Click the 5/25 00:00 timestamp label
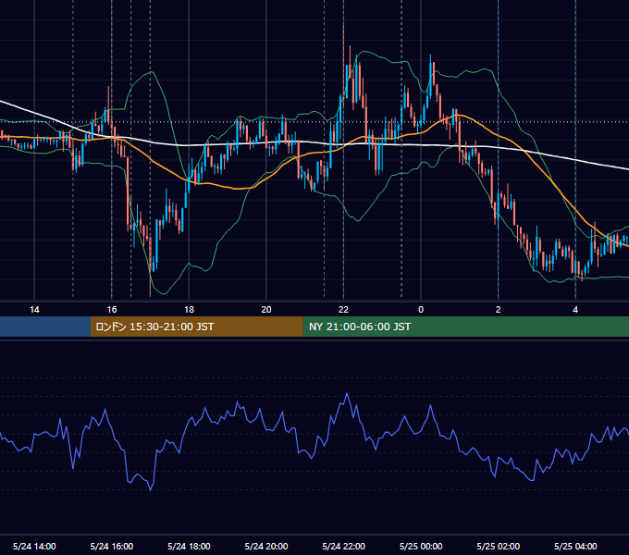The height and width of the screenshot is (555, 629). point(421,546)
